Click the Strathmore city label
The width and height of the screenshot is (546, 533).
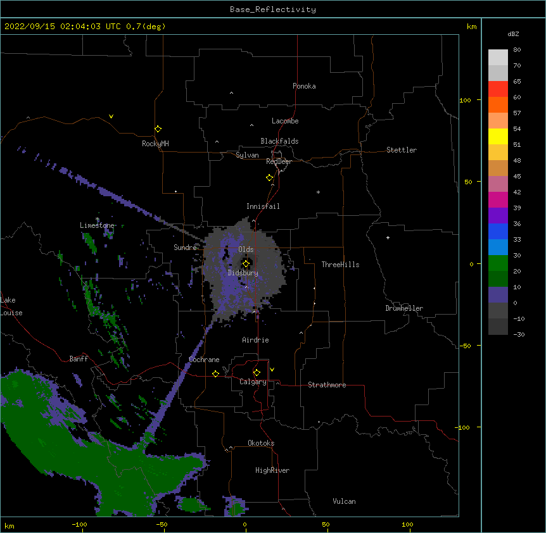point(327,385)
